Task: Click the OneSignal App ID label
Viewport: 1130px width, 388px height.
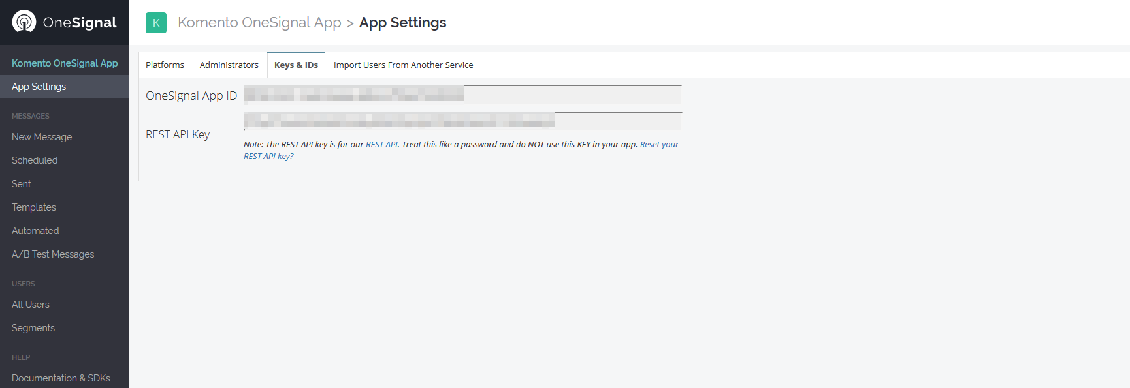Action: tap(191, 96)
